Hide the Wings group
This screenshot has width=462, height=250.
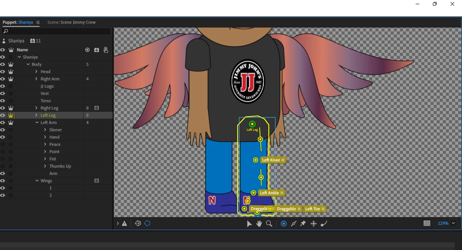(3, 181)
